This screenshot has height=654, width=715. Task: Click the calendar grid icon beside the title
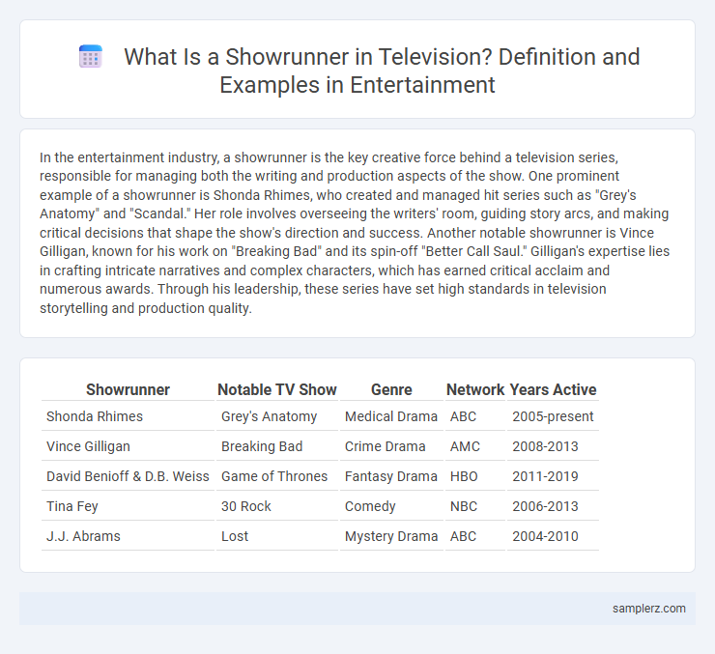point(90,57)
